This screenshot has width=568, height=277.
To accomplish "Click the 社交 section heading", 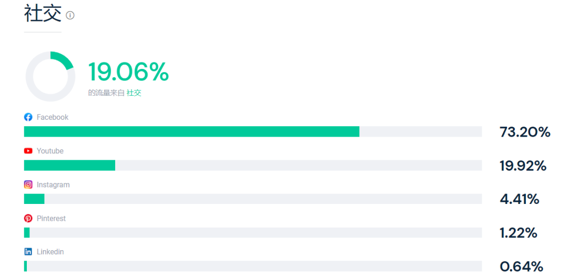I will click(x=43, y=14).
